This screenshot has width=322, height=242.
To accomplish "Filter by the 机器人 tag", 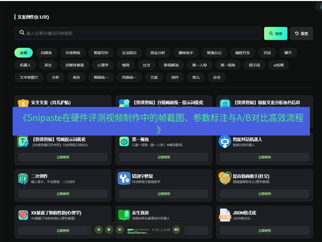I will (x=26, y=65).
